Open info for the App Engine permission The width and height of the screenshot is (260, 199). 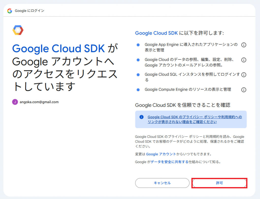coord(243,45)
